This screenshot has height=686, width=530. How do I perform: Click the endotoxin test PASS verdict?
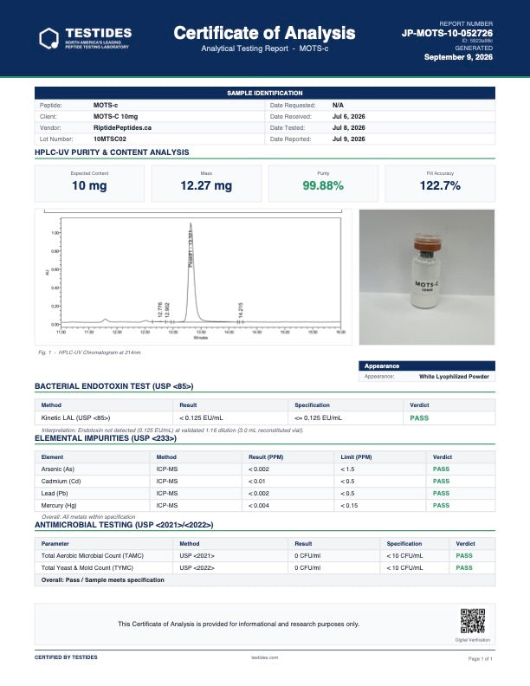(x=419, y=418)
